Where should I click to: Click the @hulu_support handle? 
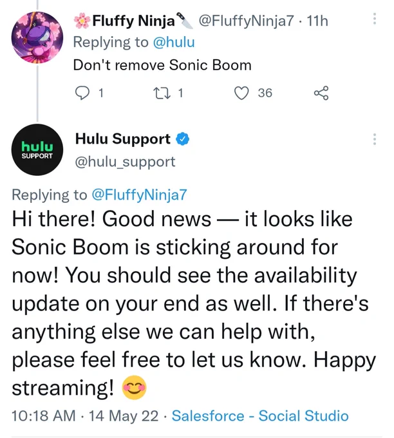click(x=125, y=162)
